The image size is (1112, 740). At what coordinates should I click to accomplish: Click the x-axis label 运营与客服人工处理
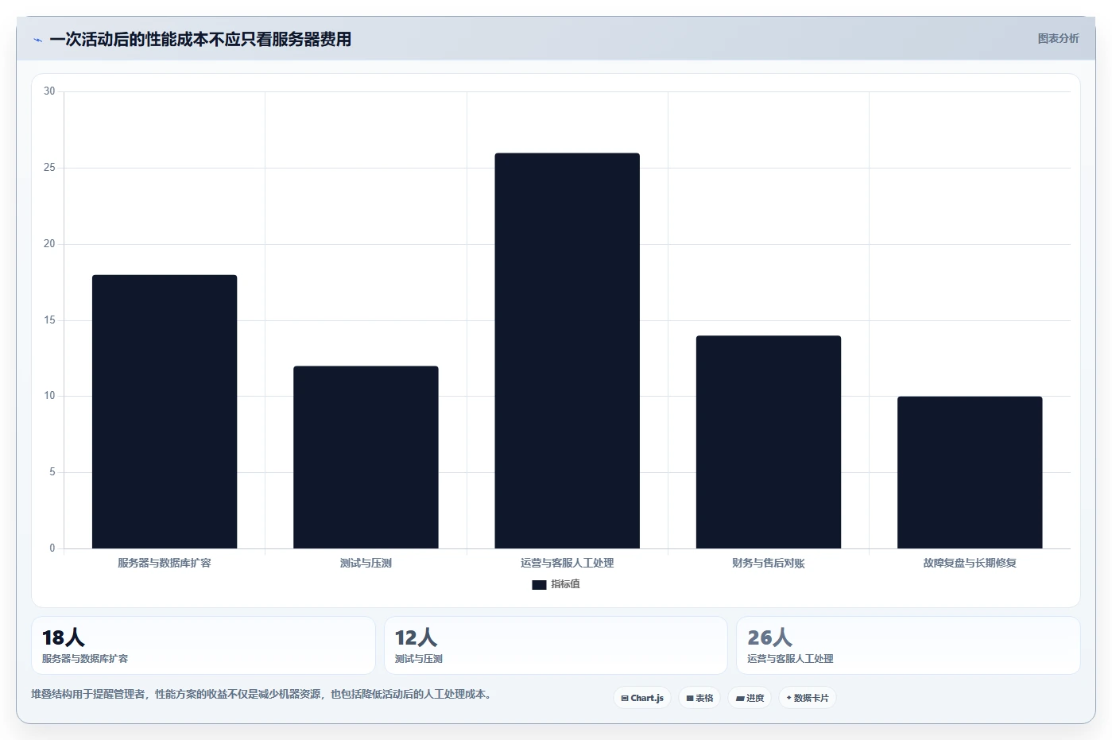pos(568,563)
